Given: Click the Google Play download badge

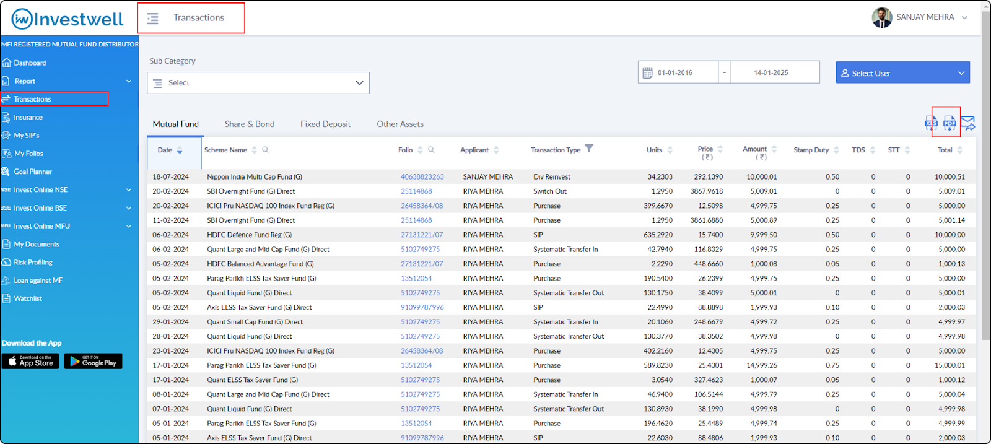Looking at the screenshot, I should (x=94, y=361).
